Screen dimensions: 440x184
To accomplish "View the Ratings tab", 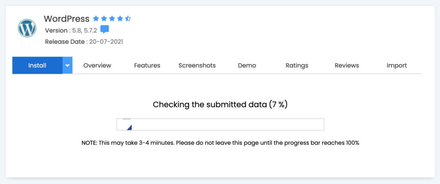I will click(297, 65).
